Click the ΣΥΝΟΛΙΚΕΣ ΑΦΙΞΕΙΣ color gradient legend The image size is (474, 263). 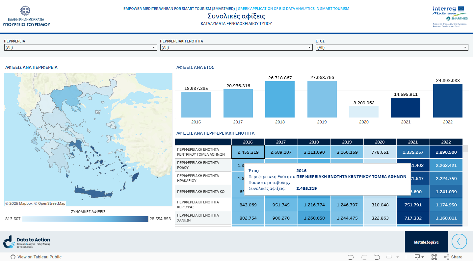pyautogui.click(x=85, y=219)
